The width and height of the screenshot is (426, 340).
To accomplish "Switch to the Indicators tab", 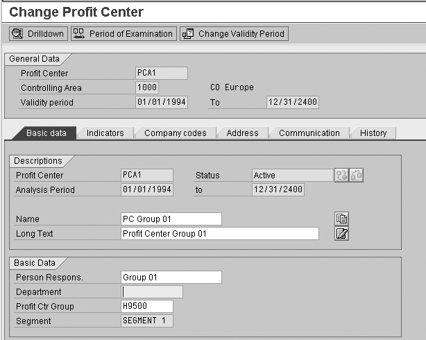I will coord(105,133).
